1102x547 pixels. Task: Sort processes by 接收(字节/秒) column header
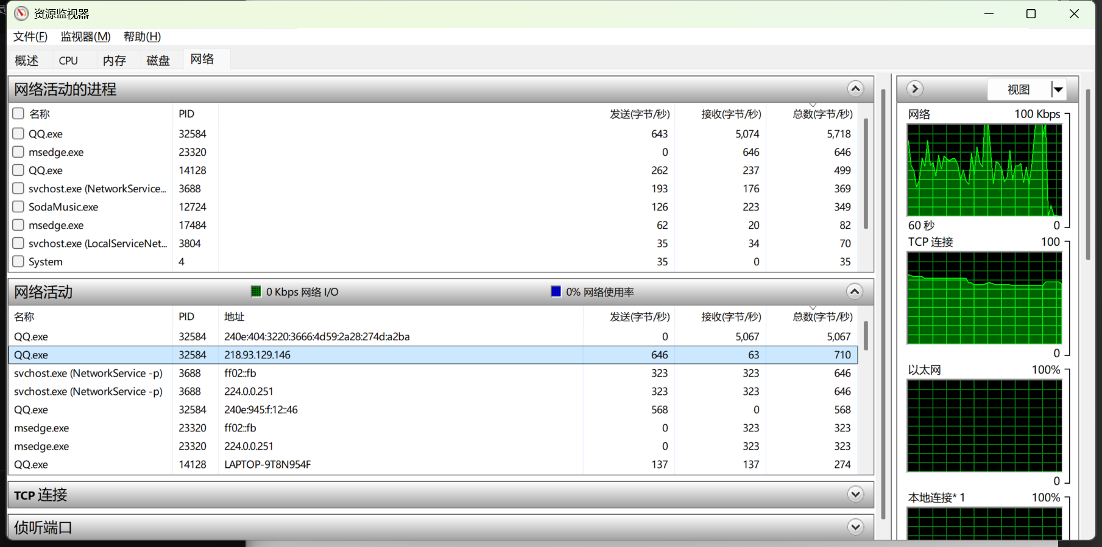(x=731, y=114)
